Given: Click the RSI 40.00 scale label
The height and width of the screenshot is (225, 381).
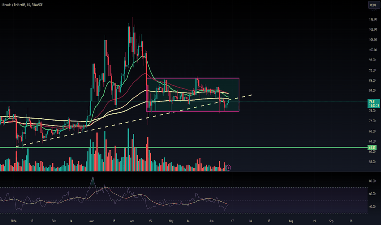Looking at the screenshot, I should click(372, 207).
